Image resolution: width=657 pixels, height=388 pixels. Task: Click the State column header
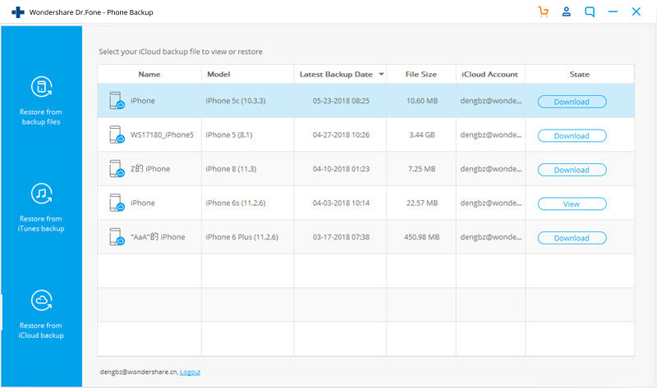[x=580, y=74]
